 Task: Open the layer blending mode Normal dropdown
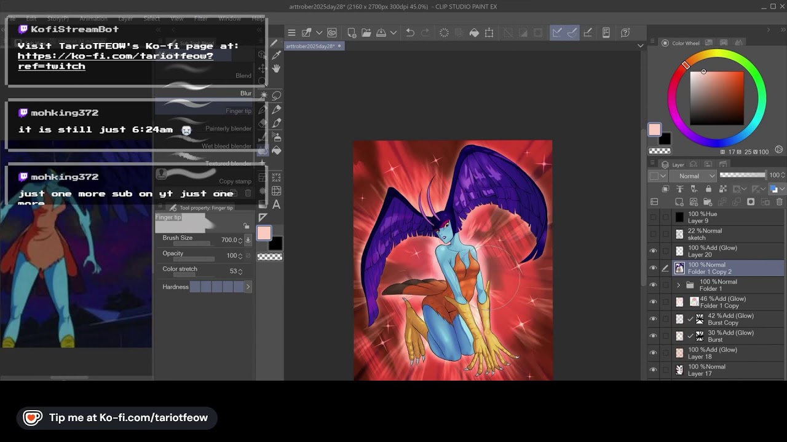click(x=693, y=176)
